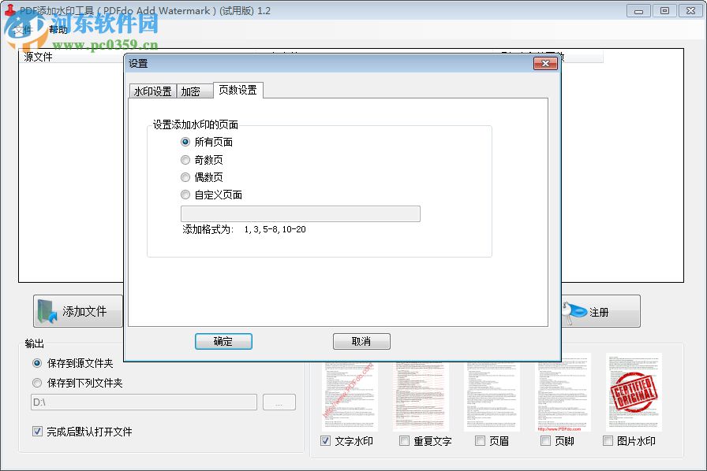This screenshot has width=707, height=471.
Task: Select the 所有页面 radio option
Action: (x=184, y=142)
